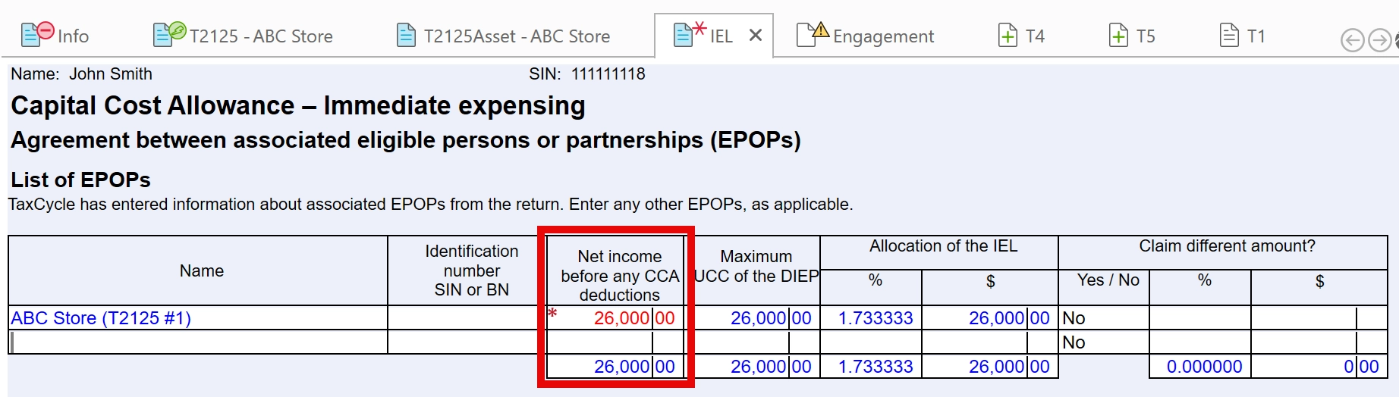Open ABC Store (T2125 #1) link
Viewport: 1399px width, 397px height.
pyautogui.click(x=101, y=318)
